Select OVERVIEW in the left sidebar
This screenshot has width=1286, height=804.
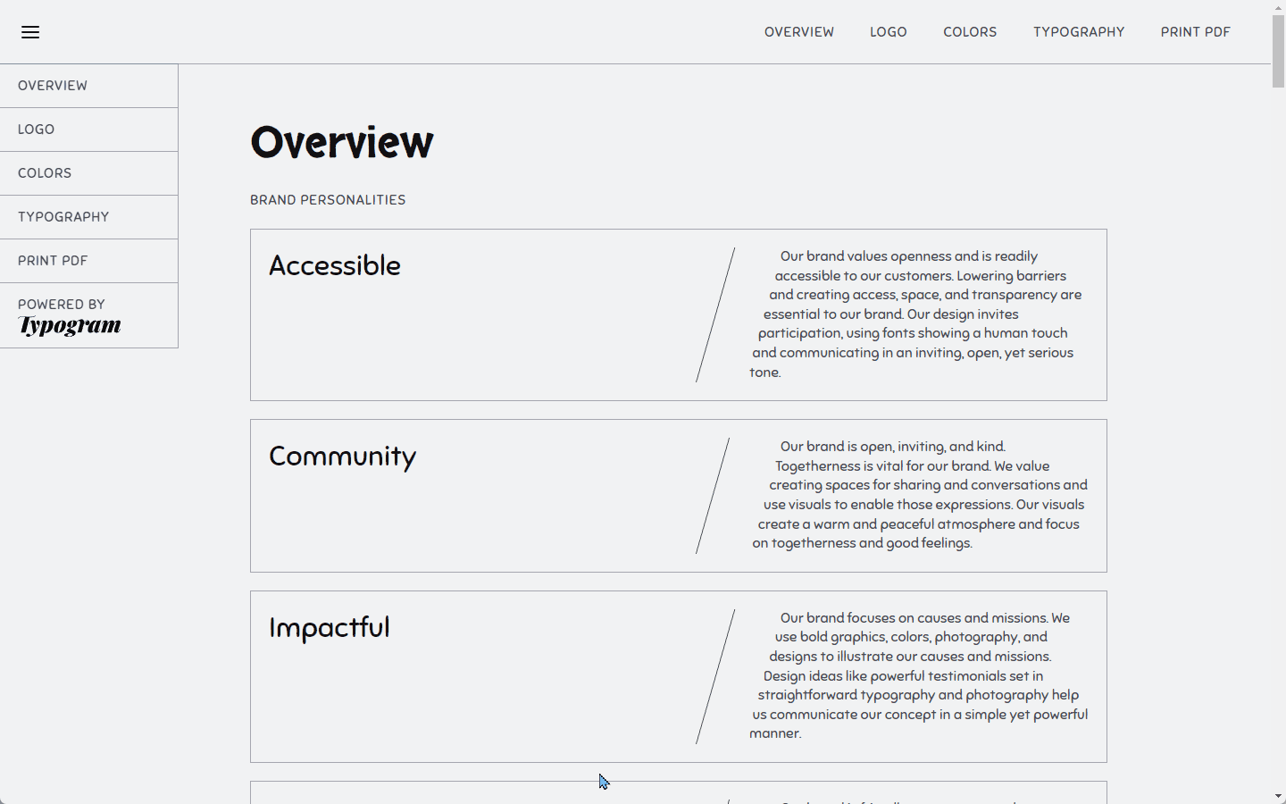click(52, 85)
